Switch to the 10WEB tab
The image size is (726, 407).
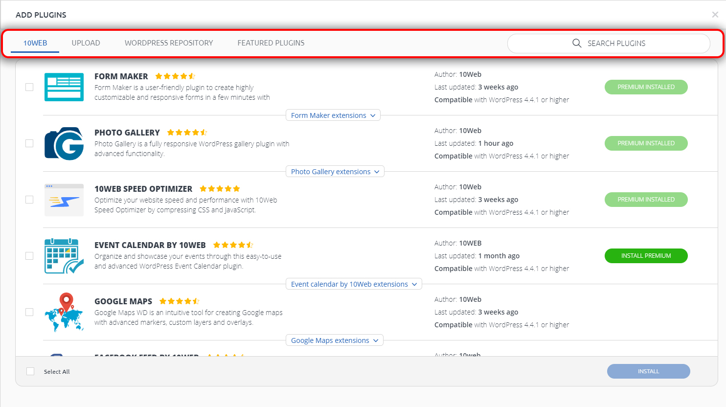[35, 43]
